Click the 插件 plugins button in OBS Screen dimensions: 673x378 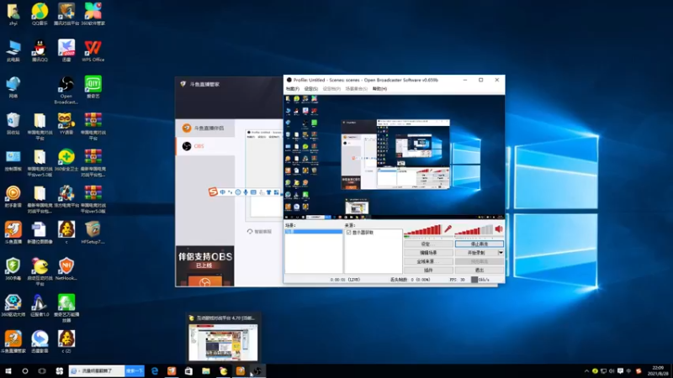coord(428,270)
